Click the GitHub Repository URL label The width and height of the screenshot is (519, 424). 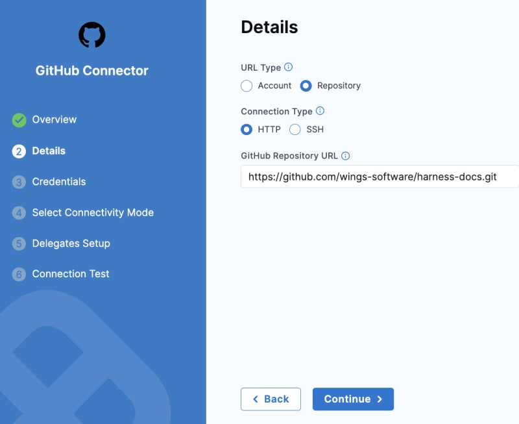click(289, 156)
